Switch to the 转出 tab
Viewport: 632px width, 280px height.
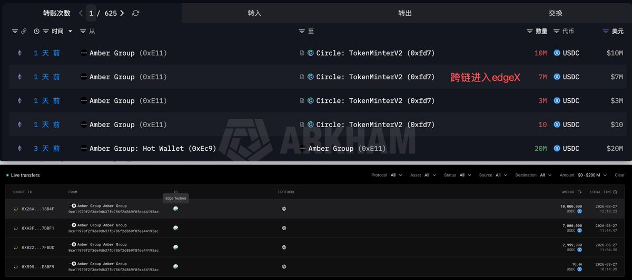(405, 13)
